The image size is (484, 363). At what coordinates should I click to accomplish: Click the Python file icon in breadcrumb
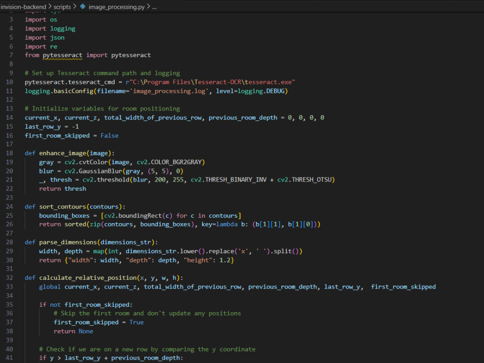[83, 6]
